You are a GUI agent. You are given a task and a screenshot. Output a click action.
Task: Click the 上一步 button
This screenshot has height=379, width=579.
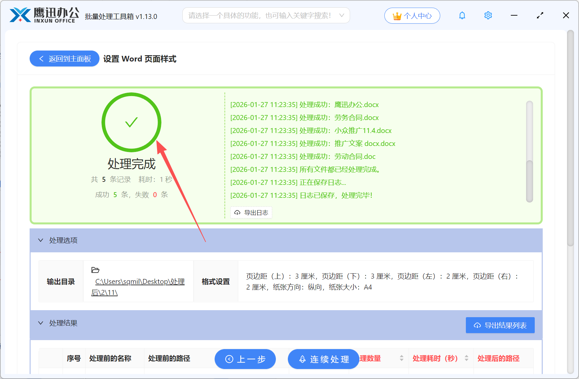click(245, 359)
